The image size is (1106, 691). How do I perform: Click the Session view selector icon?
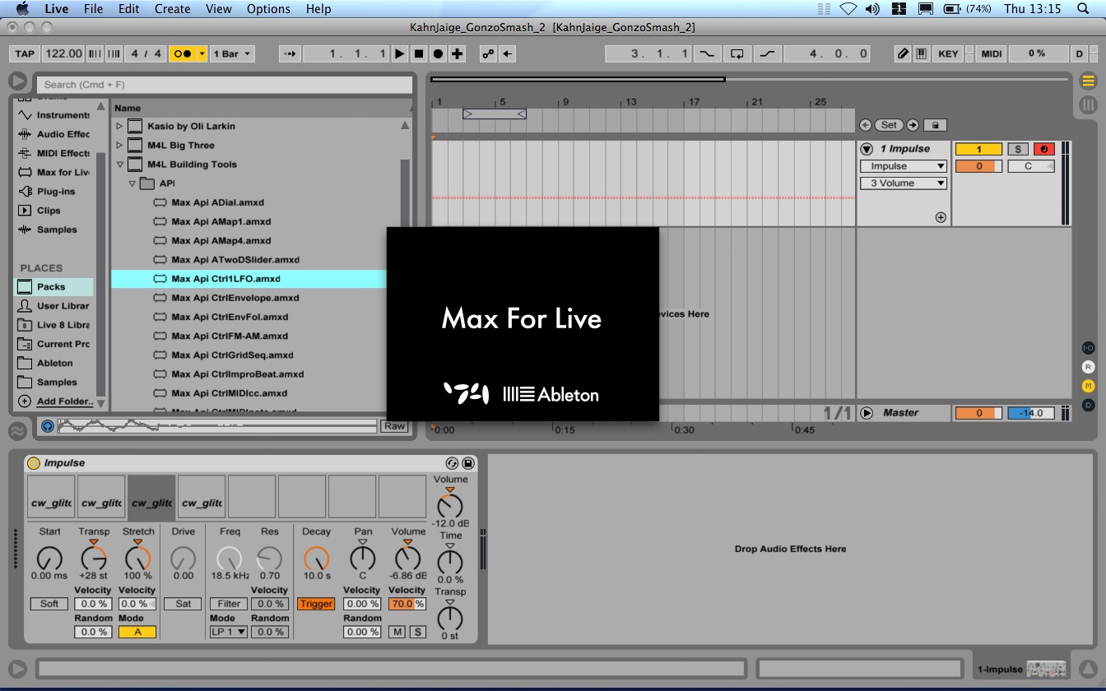click(x=1088, y=104)
